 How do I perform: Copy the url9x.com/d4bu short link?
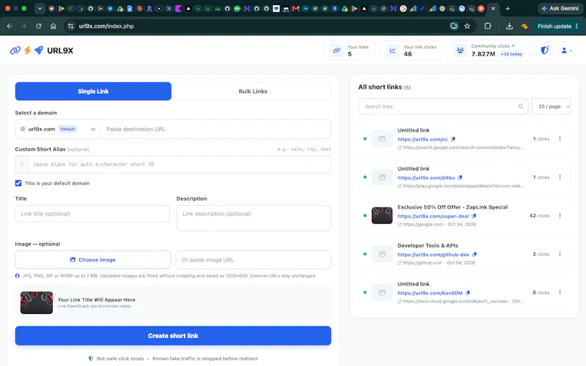coord(460,177)
